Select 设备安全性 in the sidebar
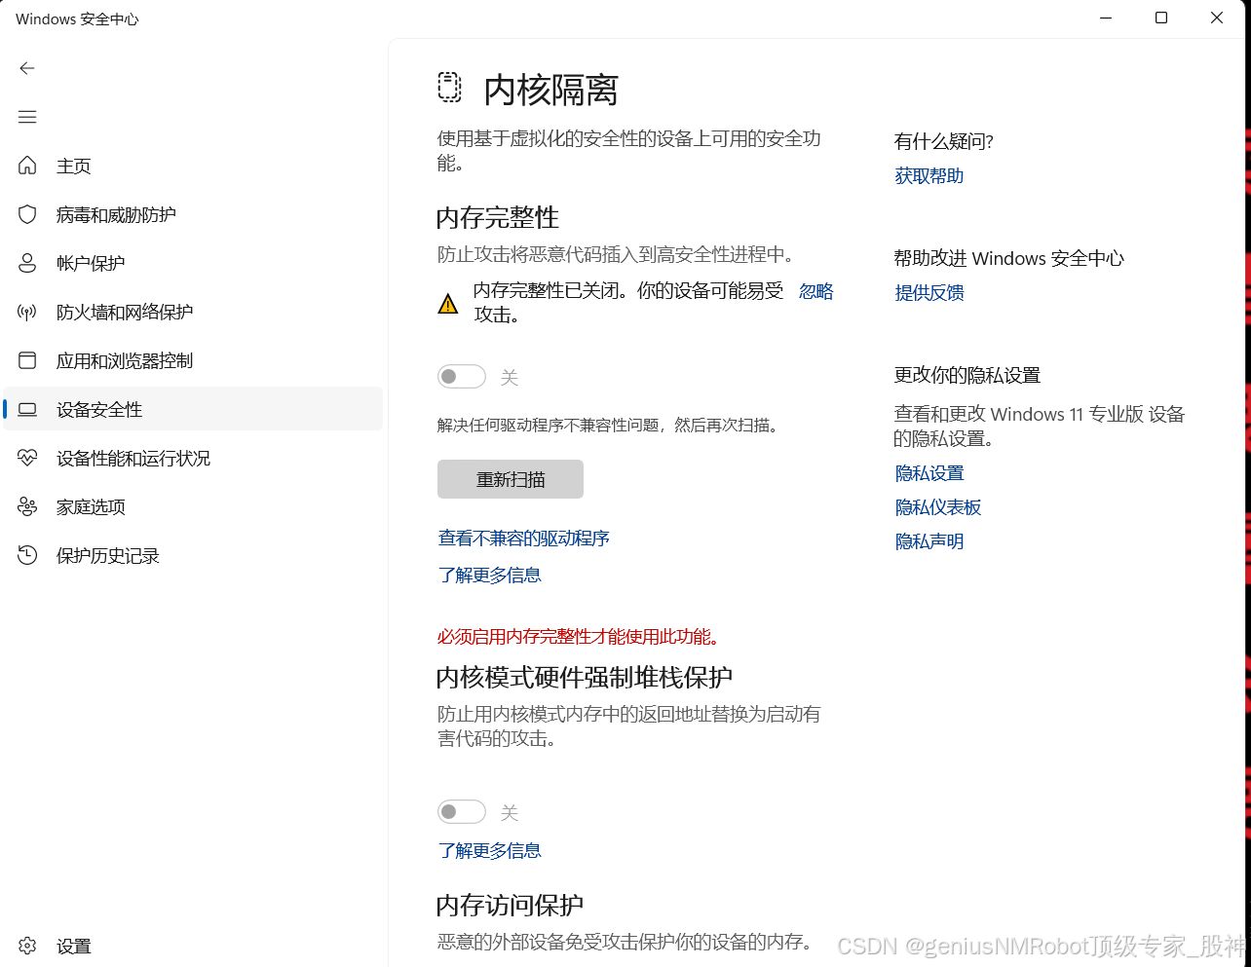 coord(193,409)
